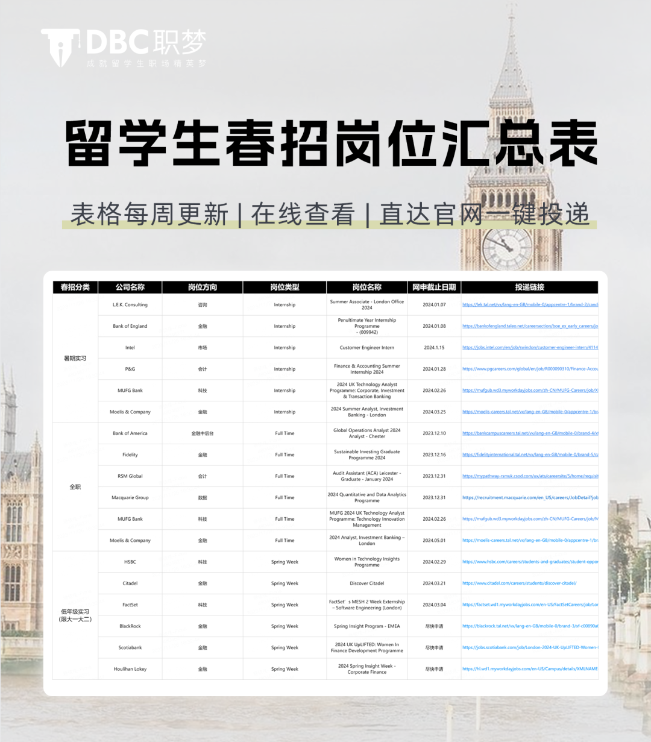
Task: Open the pgcareers.com Finance job link
Action: [530, 369]
